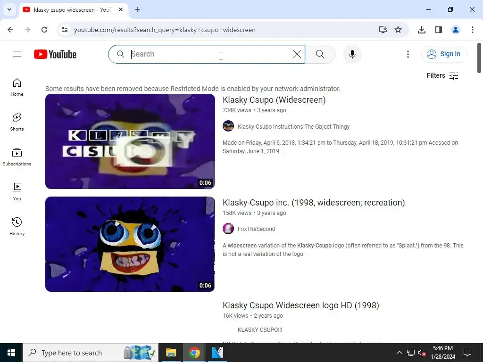Screen dimensions: 483x362
Task: Visit Klasky Csupo Instructions The Object Thingy channel
Action: (x=293, y=126)
